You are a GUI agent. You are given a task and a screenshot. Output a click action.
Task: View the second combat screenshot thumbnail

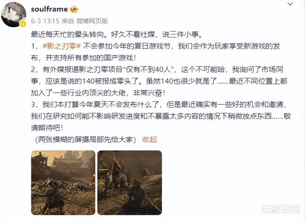(x=130, y=183)
